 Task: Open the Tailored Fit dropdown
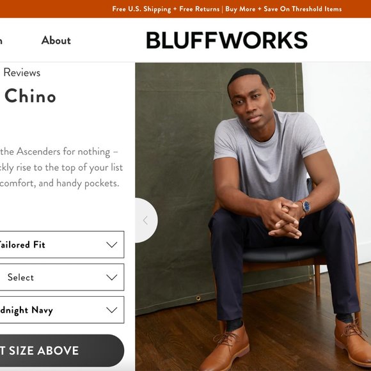62,244
